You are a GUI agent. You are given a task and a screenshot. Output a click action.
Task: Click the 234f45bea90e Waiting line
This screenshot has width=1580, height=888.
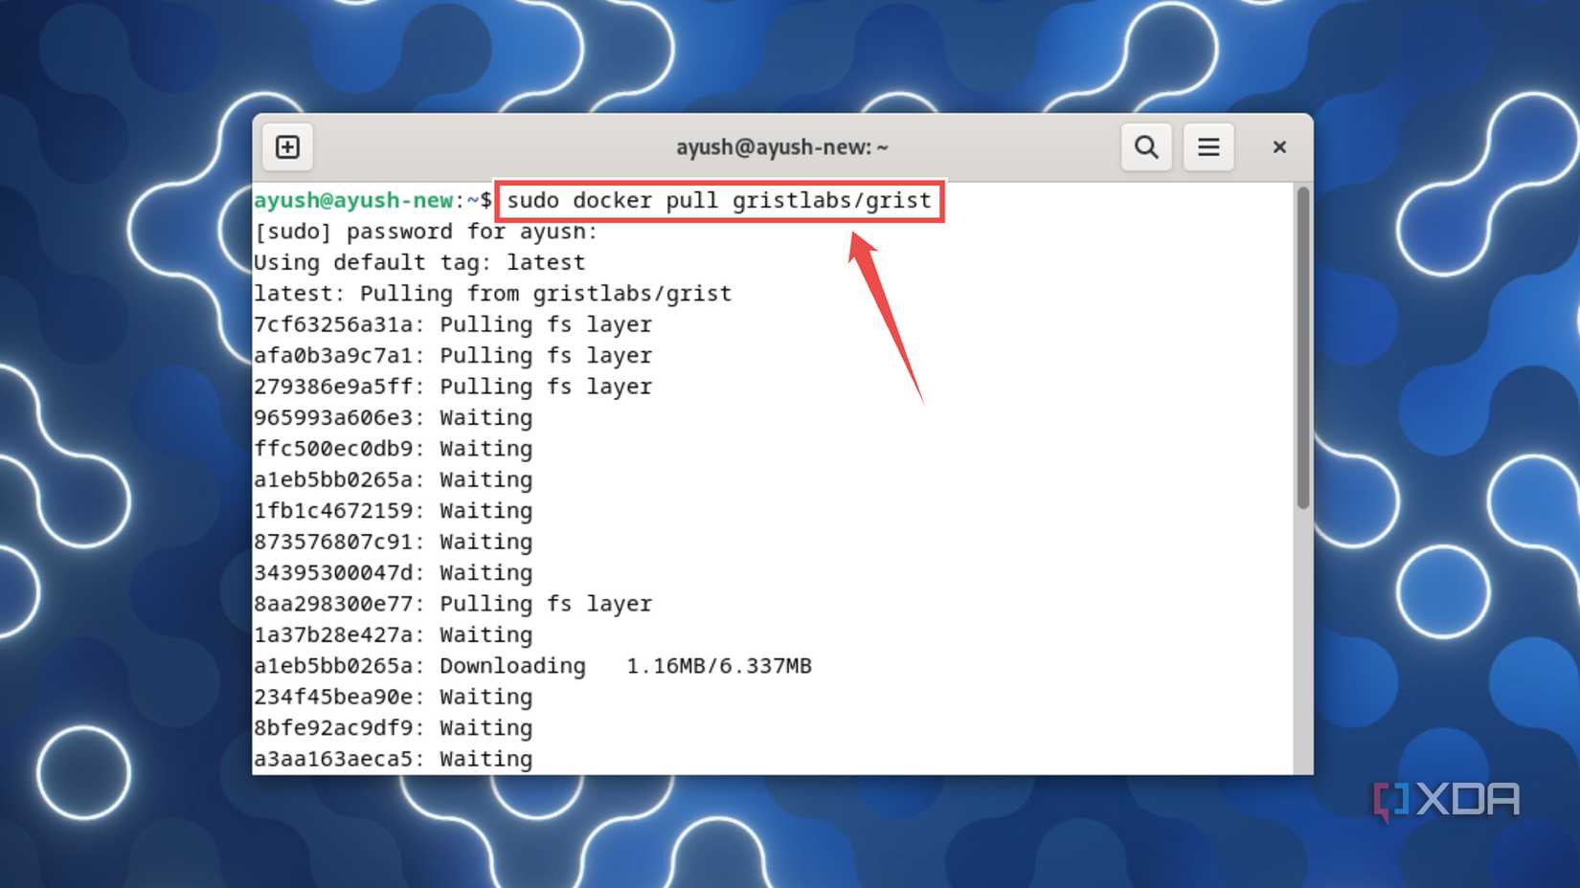394,697
